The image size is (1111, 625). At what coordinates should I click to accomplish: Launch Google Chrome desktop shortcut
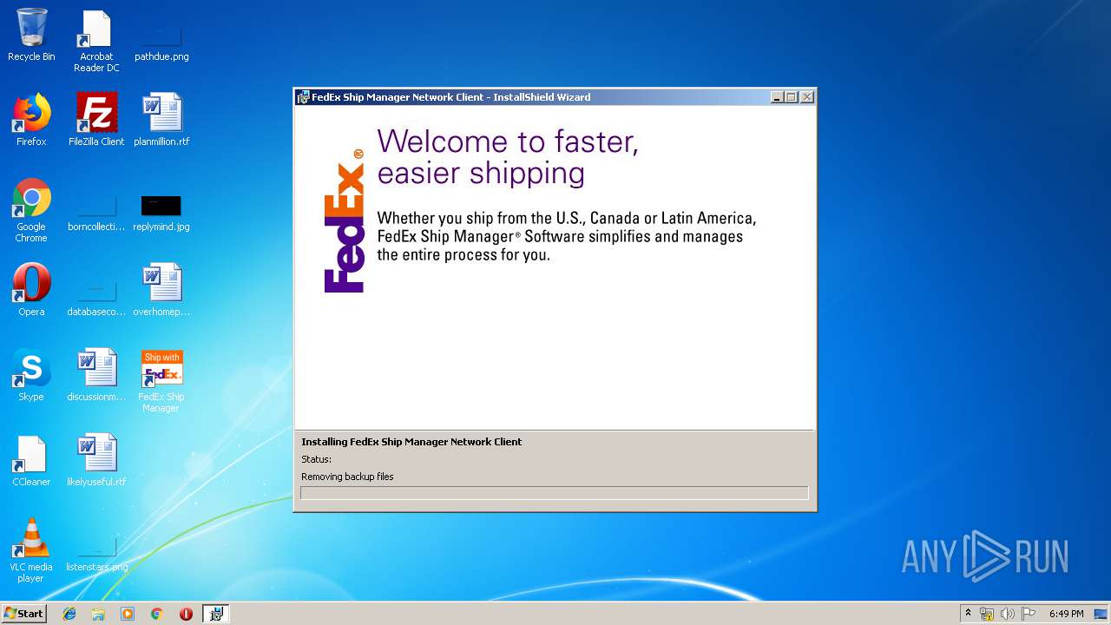click(x=31, y=210)
